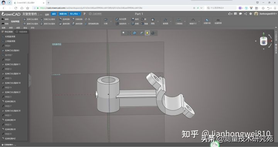The image size is (278, 147).
Task: Open the reference plane dropdown arrow
Action: (x=171, y=22)
